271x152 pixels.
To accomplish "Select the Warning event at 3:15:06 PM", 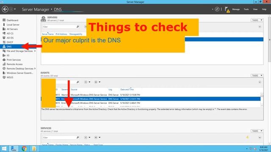I will (x=151, y=95).
